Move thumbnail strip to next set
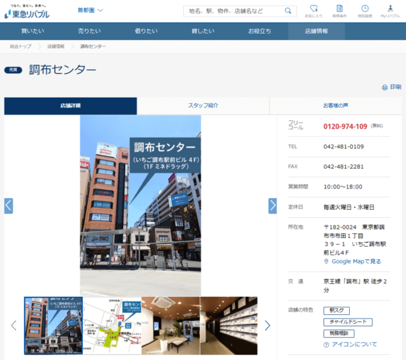 click(x=267, y=325)
